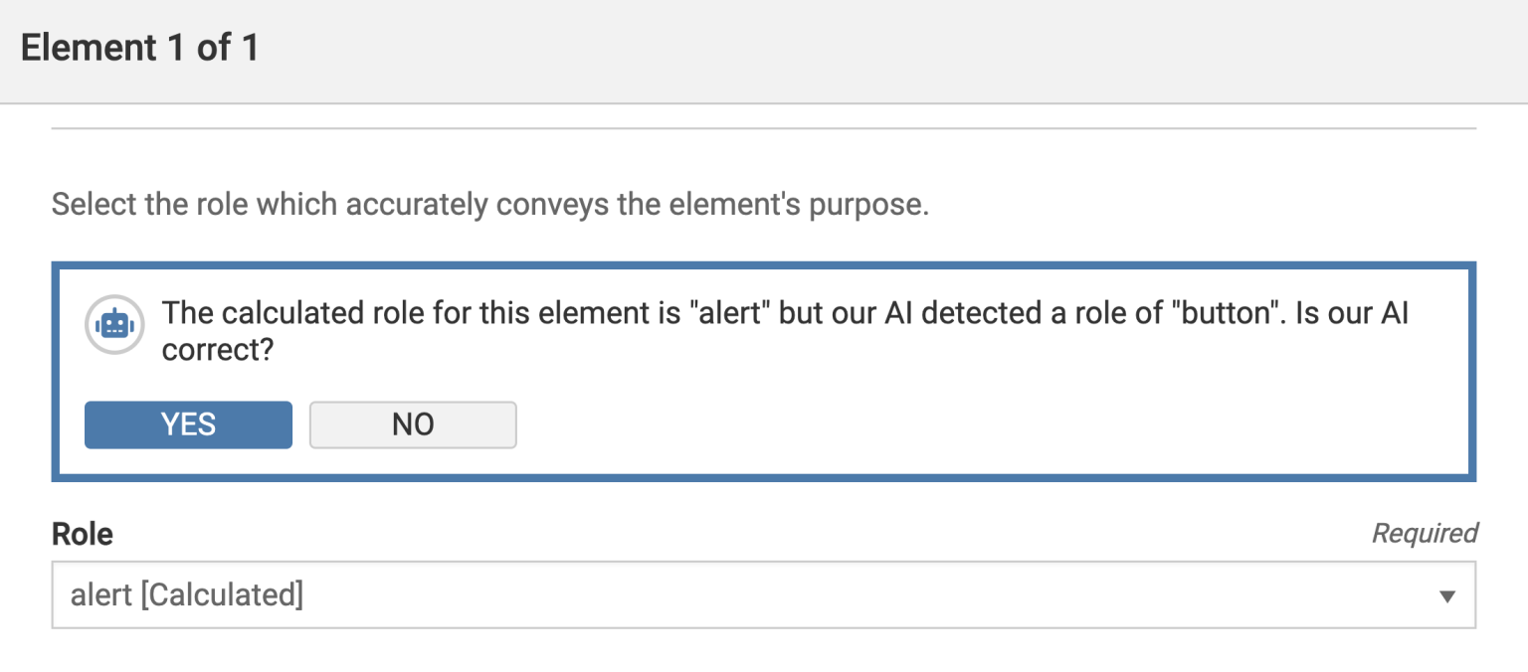This screenshot has height=672, width=1528.
Task: Open the Role selection dropdown
Action: (756, 594)
